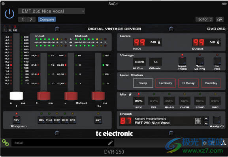Toggle the plugin power bypass button
This screenshot has width=228, height=157.
(x=9, y=14)
